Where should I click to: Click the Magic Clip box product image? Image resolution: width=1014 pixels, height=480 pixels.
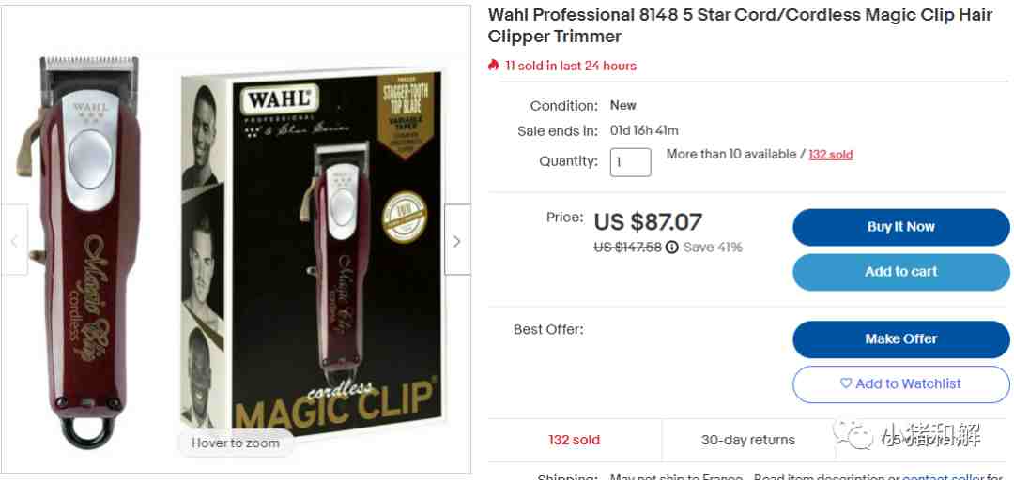click(x=312, y=251)
